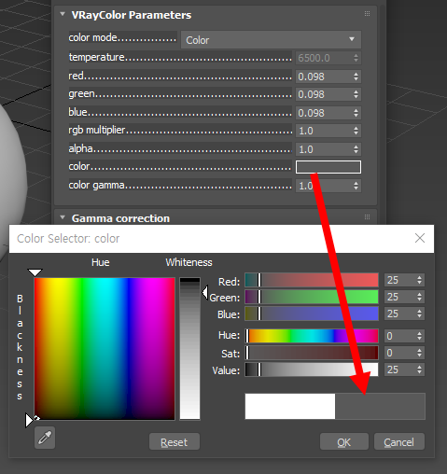The width and height of the screenshot is (447, 474).
Task: Click the alpha spinner arrows
Action: (x=356, y=149)
